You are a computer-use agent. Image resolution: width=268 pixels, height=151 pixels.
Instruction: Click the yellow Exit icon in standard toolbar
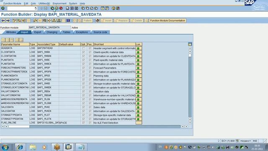point(57,8)
